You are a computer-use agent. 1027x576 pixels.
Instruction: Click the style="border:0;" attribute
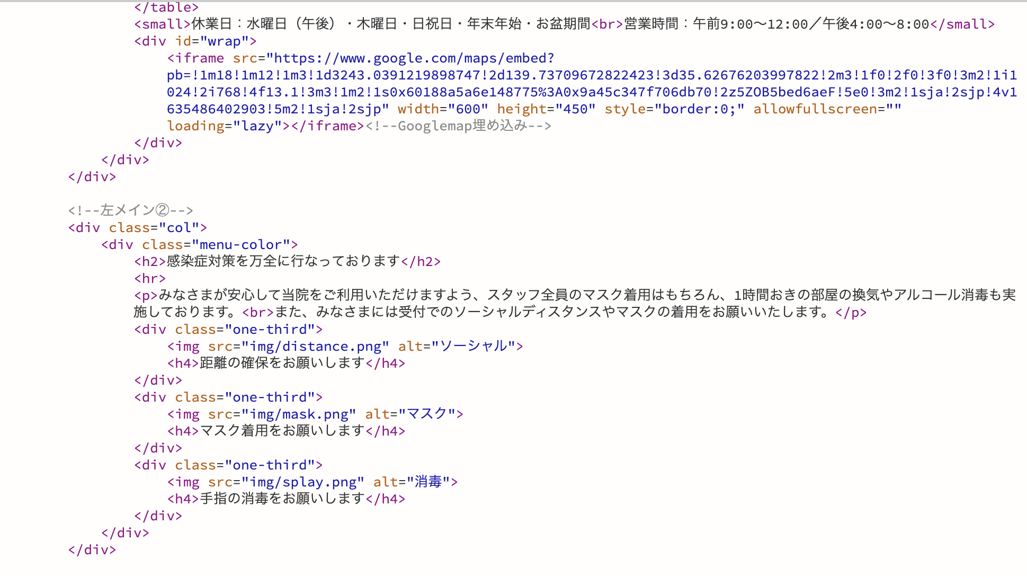674,109
